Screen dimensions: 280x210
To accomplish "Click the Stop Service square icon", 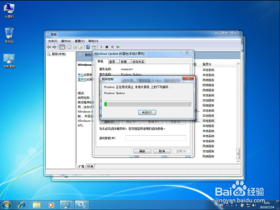I will pyautogui.click(x=107, y=47).
